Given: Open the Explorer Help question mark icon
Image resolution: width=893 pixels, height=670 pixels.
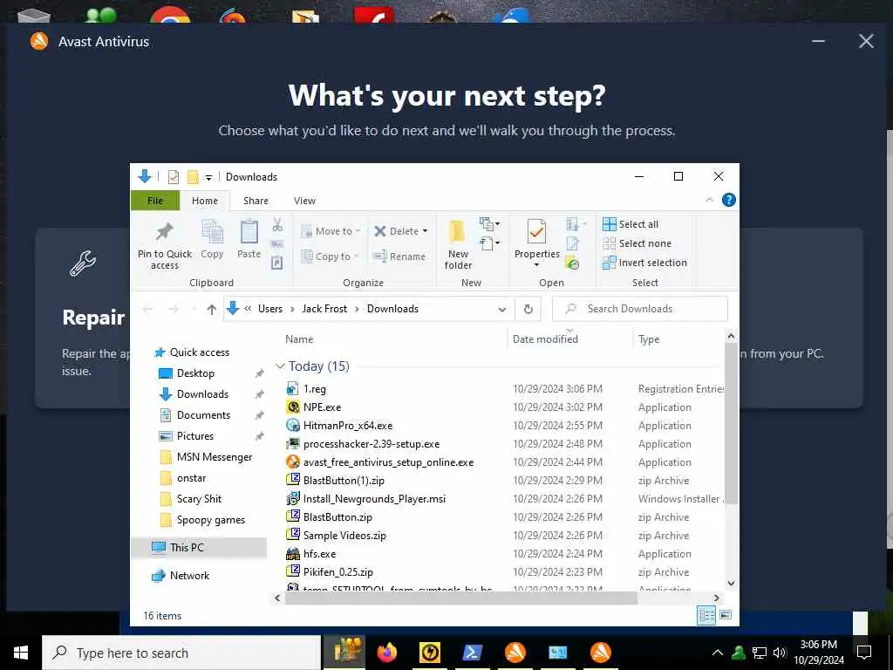Looking at the screenshot, I should [728, 200].
